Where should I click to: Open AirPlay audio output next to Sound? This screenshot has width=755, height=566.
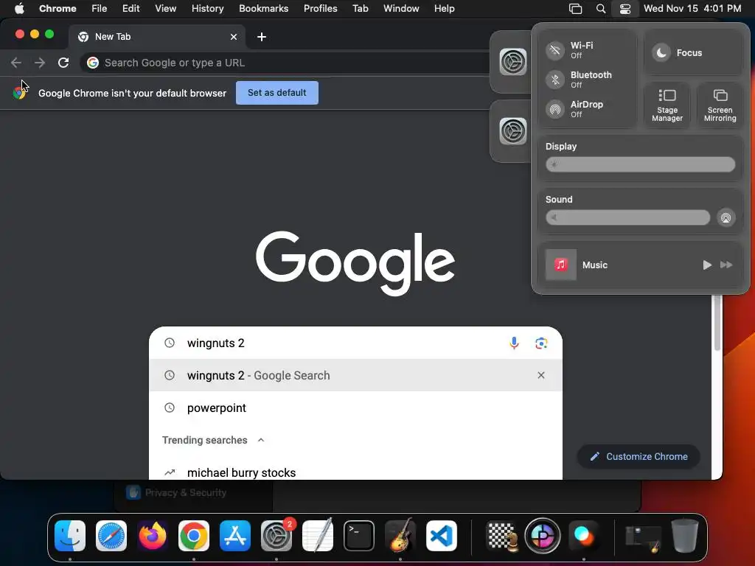(726, 217)
